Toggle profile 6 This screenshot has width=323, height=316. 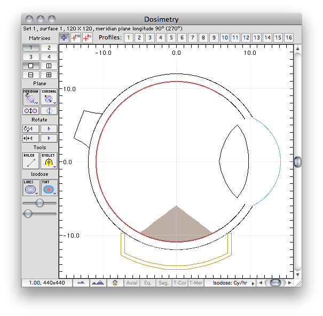click(x=182, y=38)
